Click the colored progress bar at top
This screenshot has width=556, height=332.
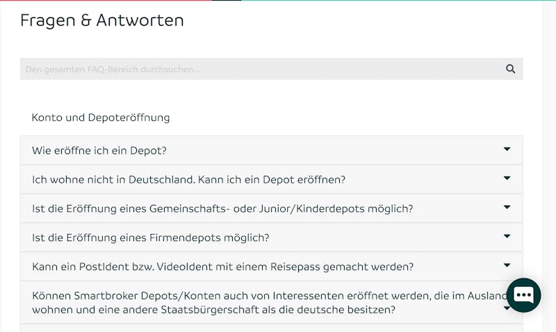point(278,1)
